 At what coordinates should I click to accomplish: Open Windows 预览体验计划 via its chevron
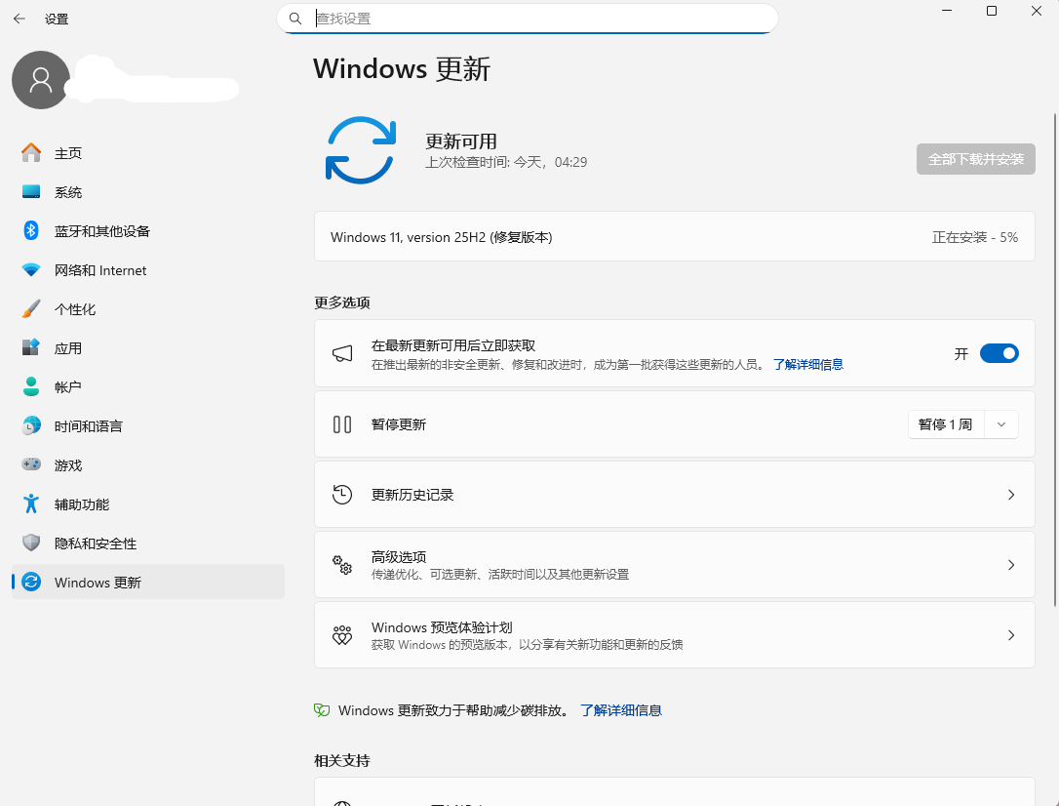[x=1011, y=635]
